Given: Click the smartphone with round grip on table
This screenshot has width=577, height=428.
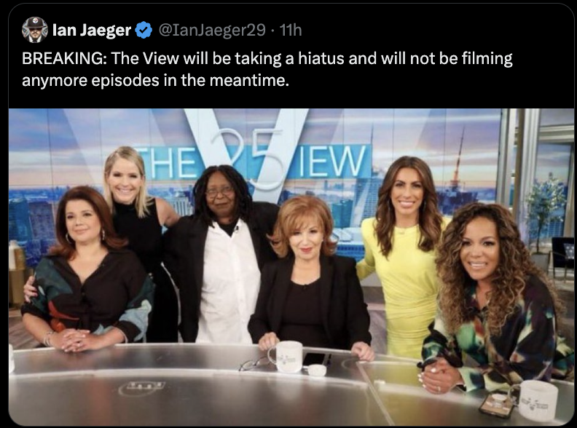Looking at the screenshot, I should click(x=498, y=403).
